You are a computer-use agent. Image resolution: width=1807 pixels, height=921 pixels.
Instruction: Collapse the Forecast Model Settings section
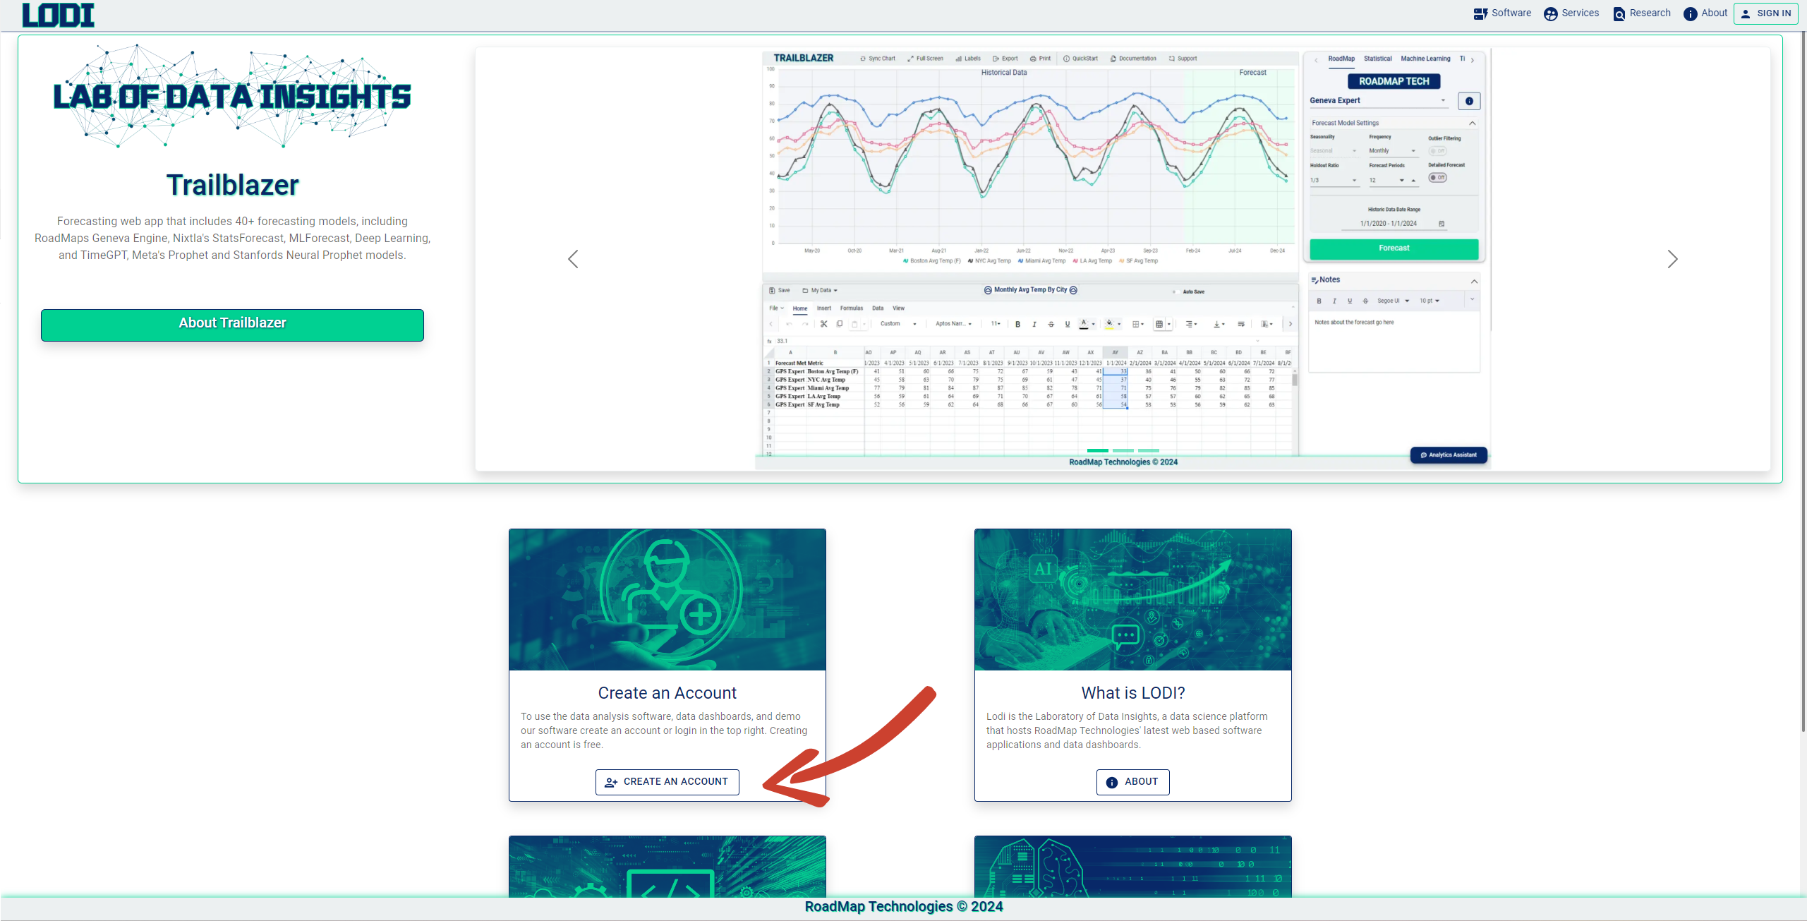(1473, 123)
